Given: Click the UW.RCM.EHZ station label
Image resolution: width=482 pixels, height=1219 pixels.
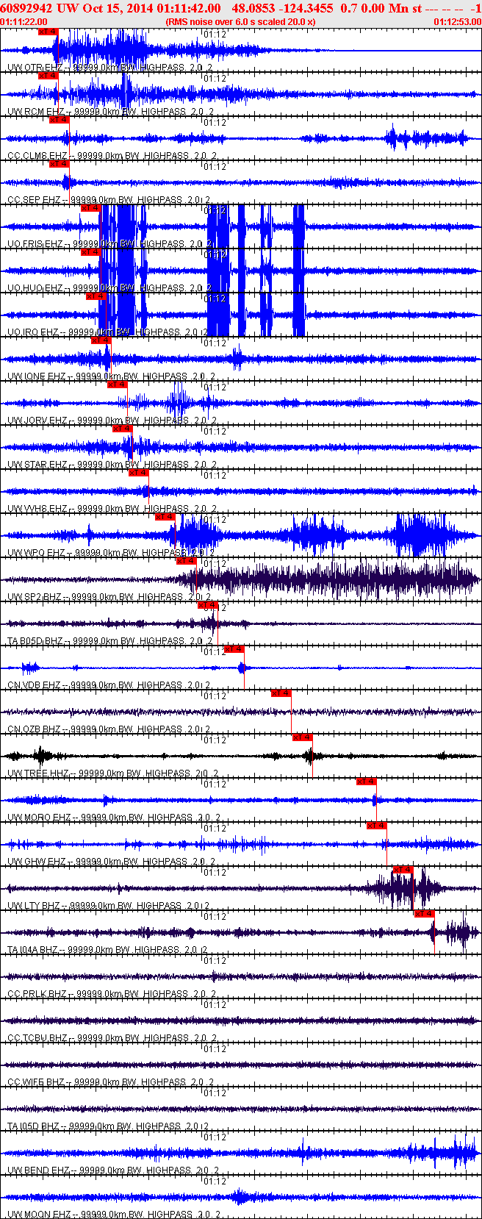Looking at the screenshot, I should pos(36,112).
